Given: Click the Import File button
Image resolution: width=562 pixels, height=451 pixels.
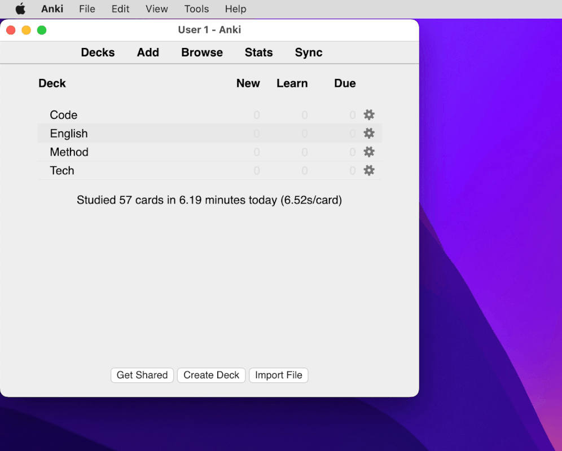Looking at the screenshot, I should coord(279,375).
